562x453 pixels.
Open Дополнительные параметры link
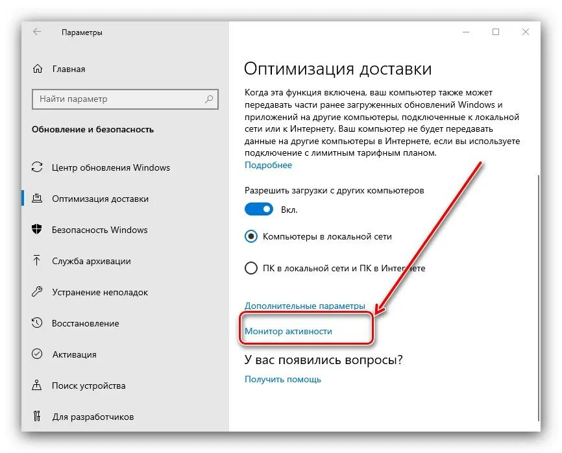point(304,306)
